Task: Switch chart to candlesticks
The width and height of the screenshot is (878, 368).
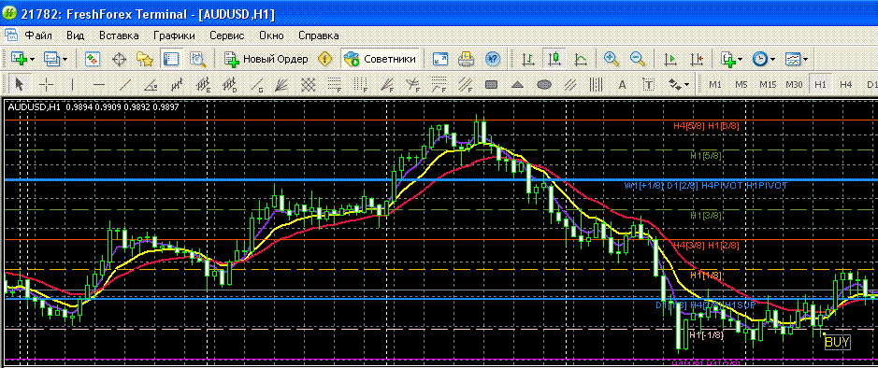Action: click(x=554, y=59)
